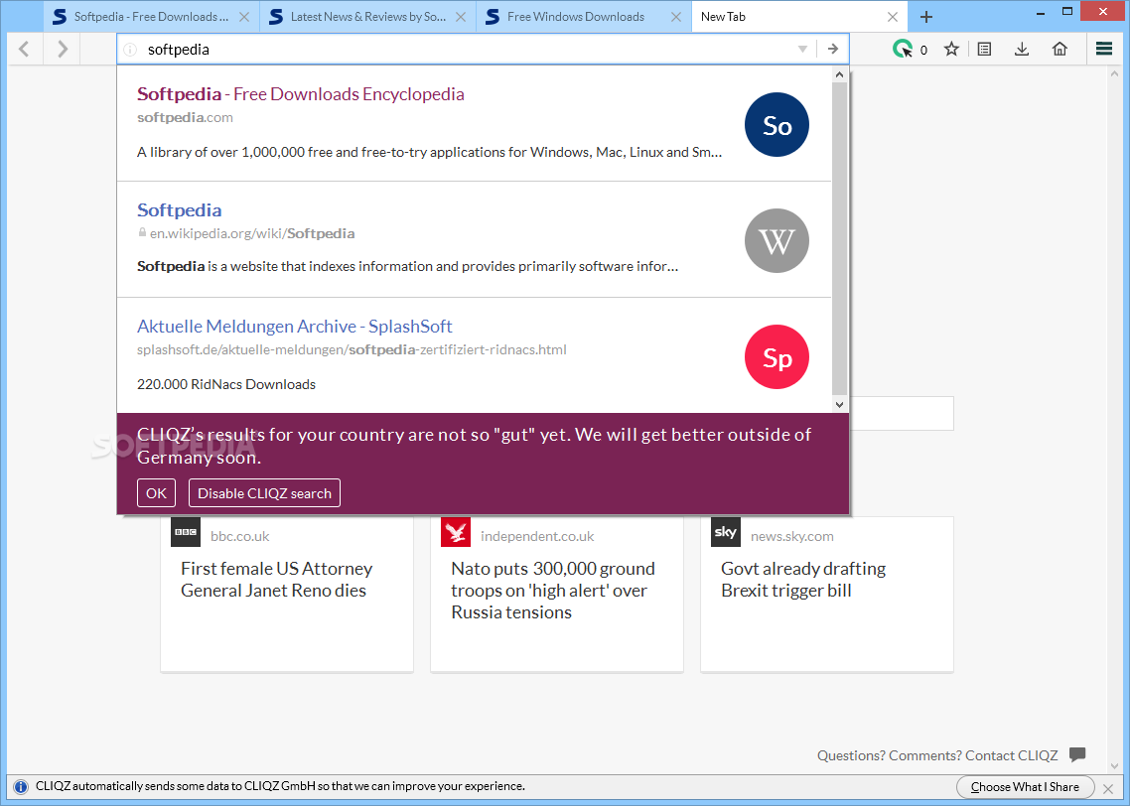Click the go arrow in address bar

click(x=833, y=49)
